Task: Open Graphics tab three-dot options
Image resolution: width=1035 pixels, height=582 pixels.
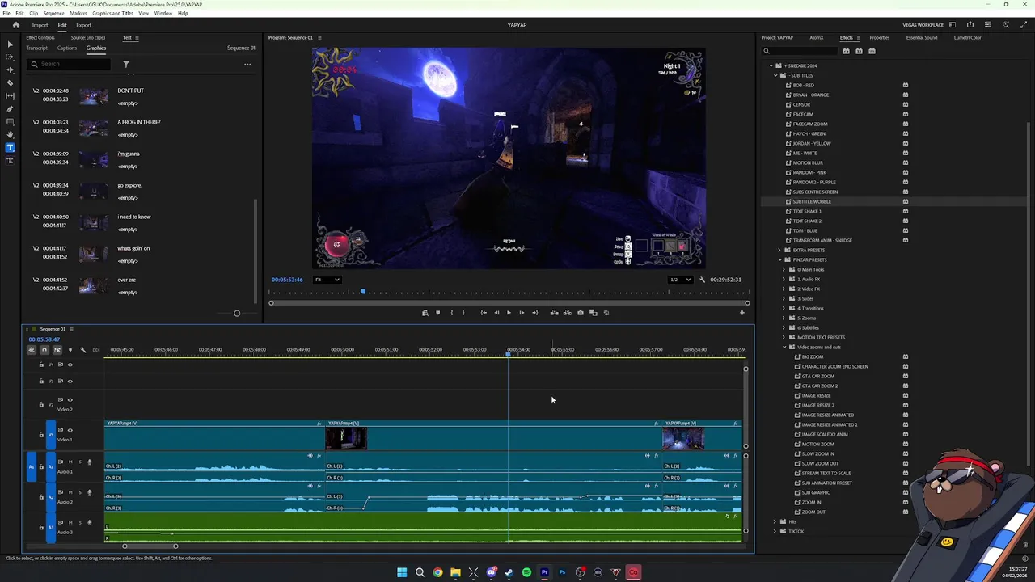Action: pos(247,64)
